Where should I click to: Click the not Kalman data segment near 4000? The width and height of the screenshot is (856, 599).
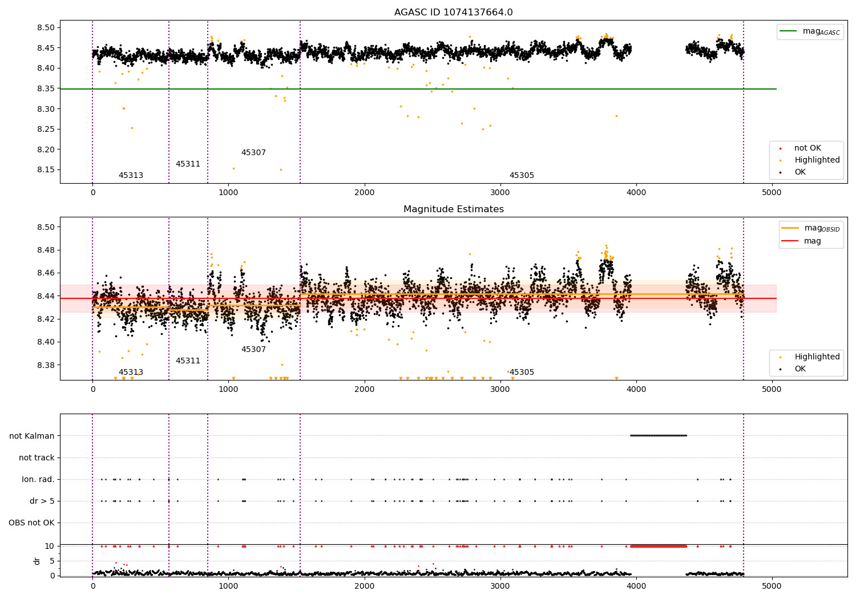[659, 436]
